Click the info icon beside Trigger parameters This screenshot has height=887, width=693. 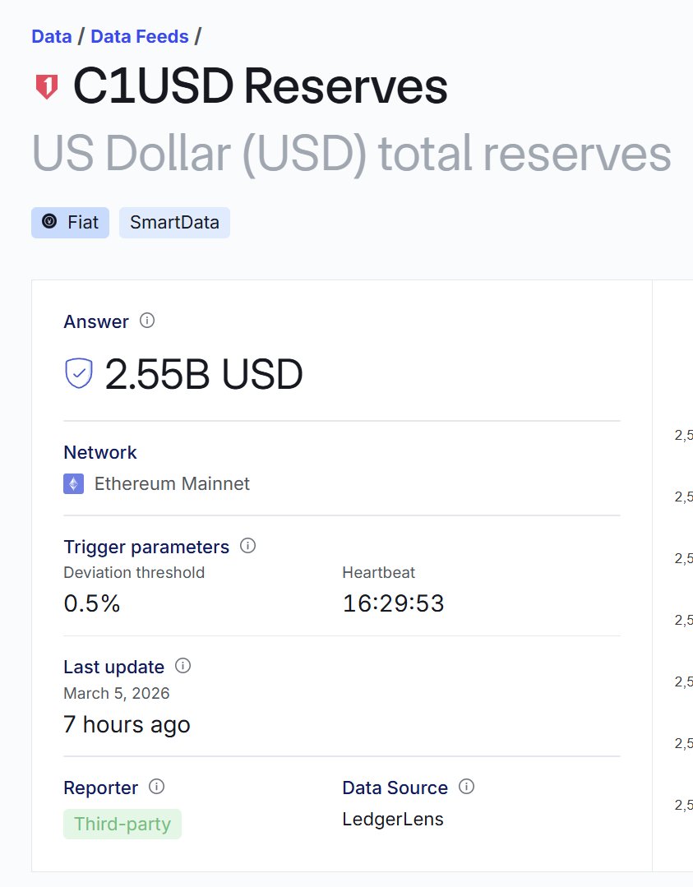point(247,546)
